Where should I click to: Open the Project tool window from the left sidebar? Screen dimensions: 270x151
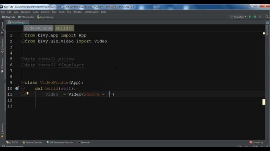2,28
